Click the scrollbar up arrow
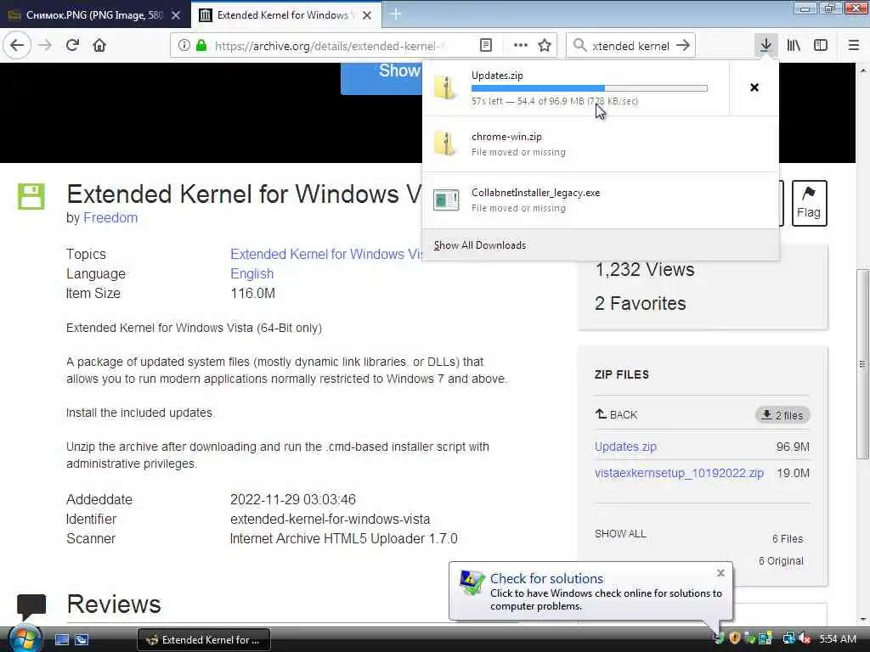 coord(862,70)
